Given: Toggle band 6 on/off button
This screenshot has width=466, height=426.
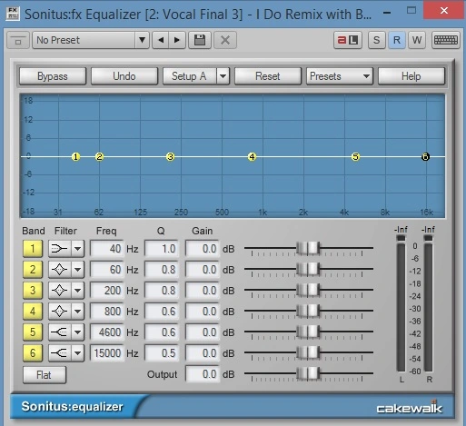Looking at the screenshot, I should point(33,353).
